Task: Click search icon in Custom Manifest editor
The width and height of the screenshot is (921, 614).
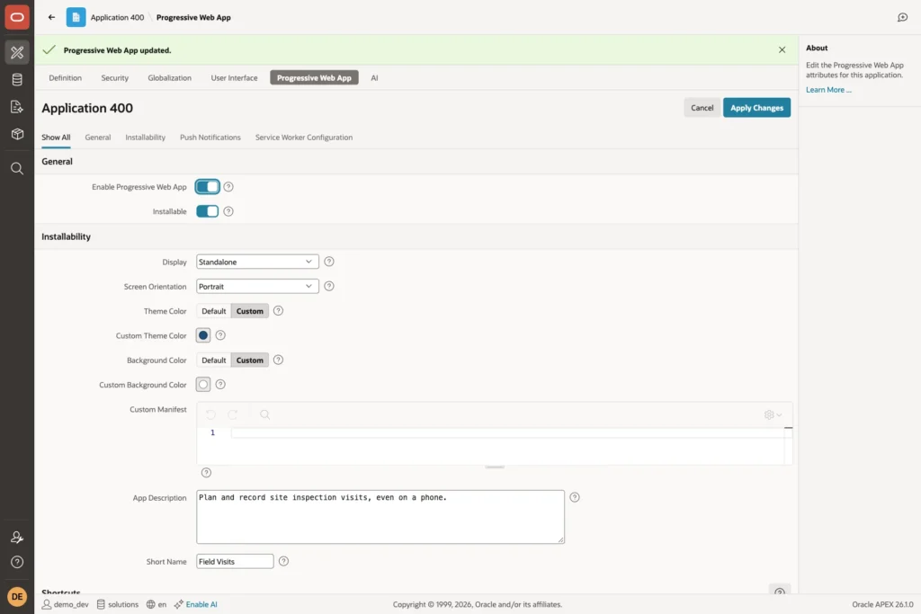Action: point(265,414)
